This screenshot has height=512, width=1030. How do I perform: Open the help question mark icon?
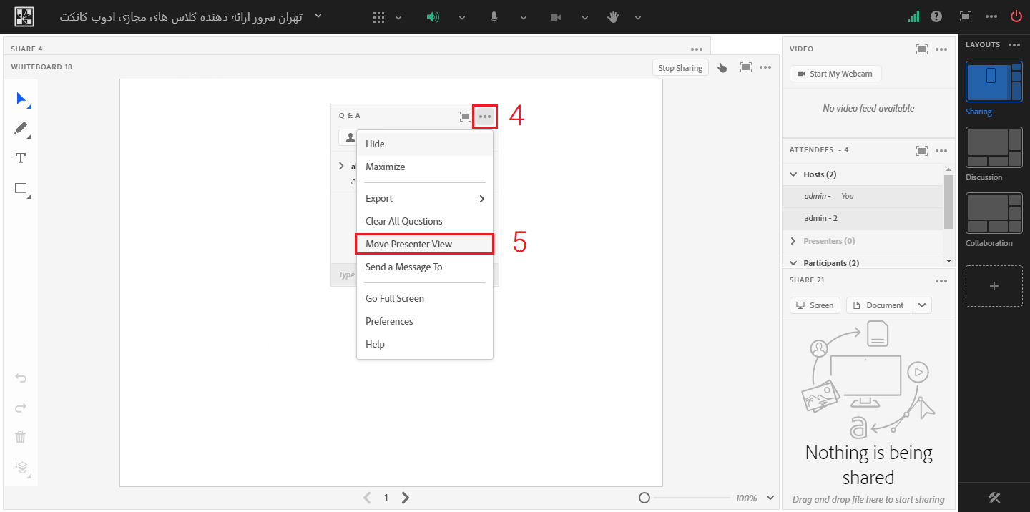pos(936,16)
